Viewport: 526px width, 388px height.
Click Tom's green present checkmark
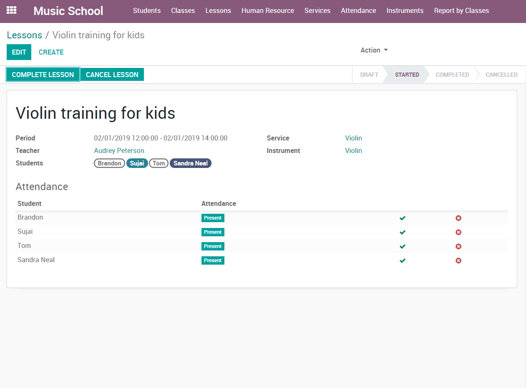[x=403, y=246]
